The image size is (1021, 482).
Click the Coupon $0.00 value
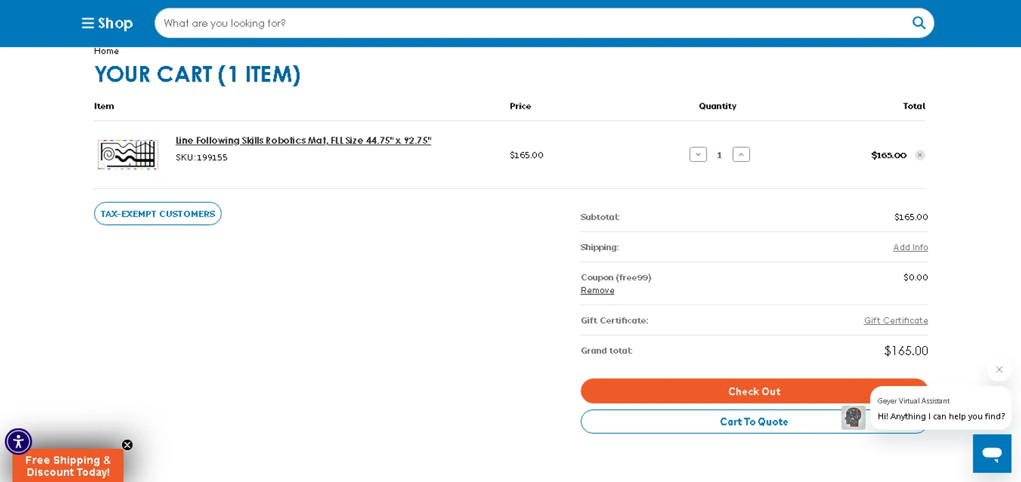point(915,277)
